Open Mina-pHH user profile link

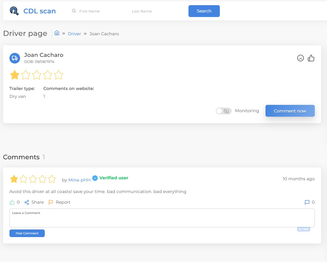(x=79, y=180)
